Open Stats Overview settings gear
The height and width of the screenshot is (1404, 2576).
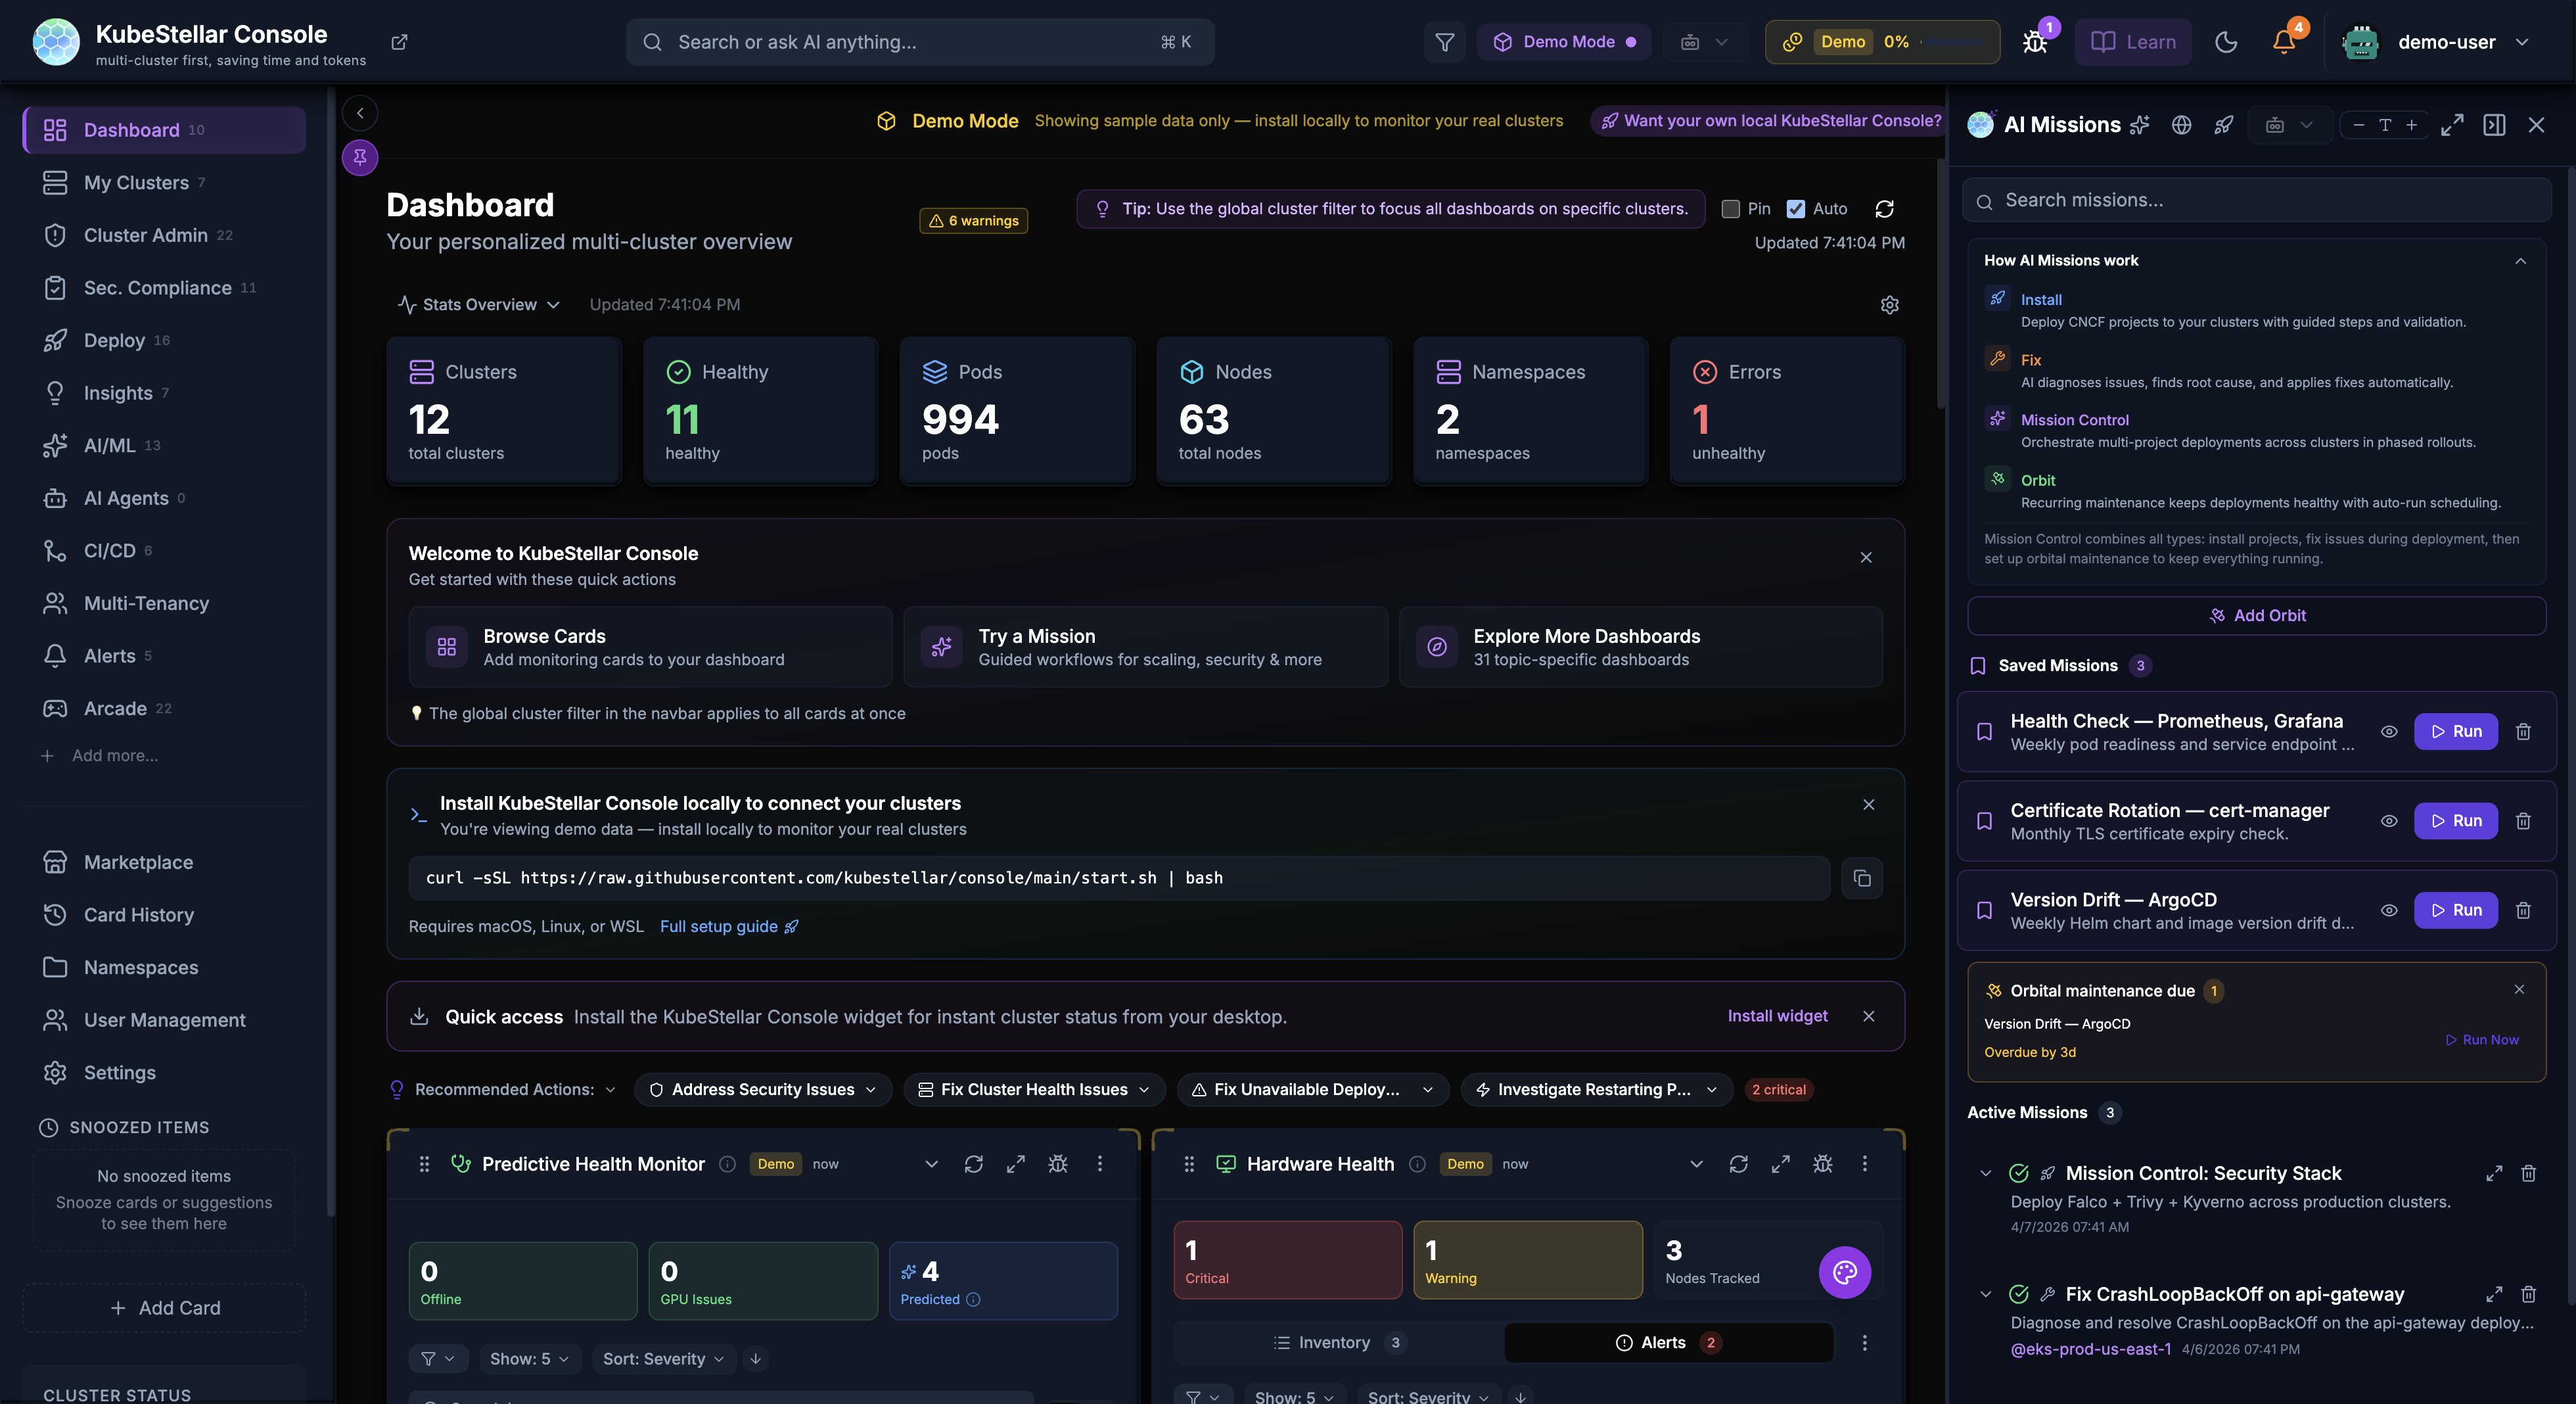tap(1889, 305)
